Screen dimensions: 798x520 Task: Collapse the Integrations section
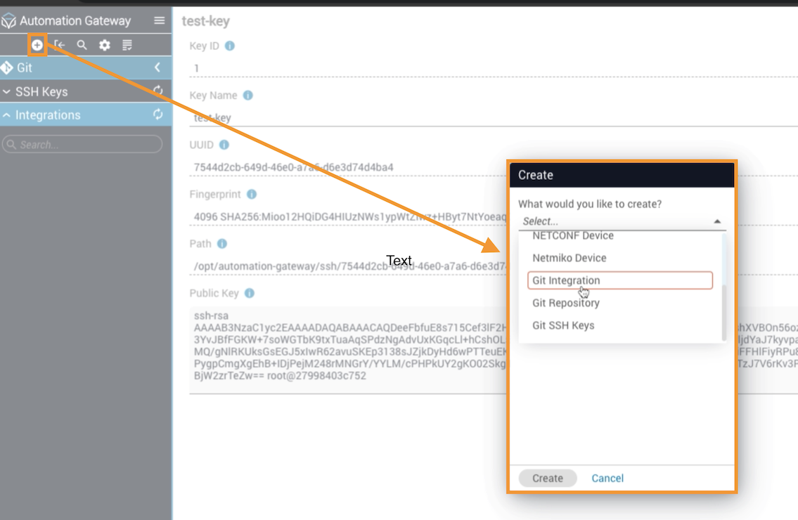pos(6,115)
